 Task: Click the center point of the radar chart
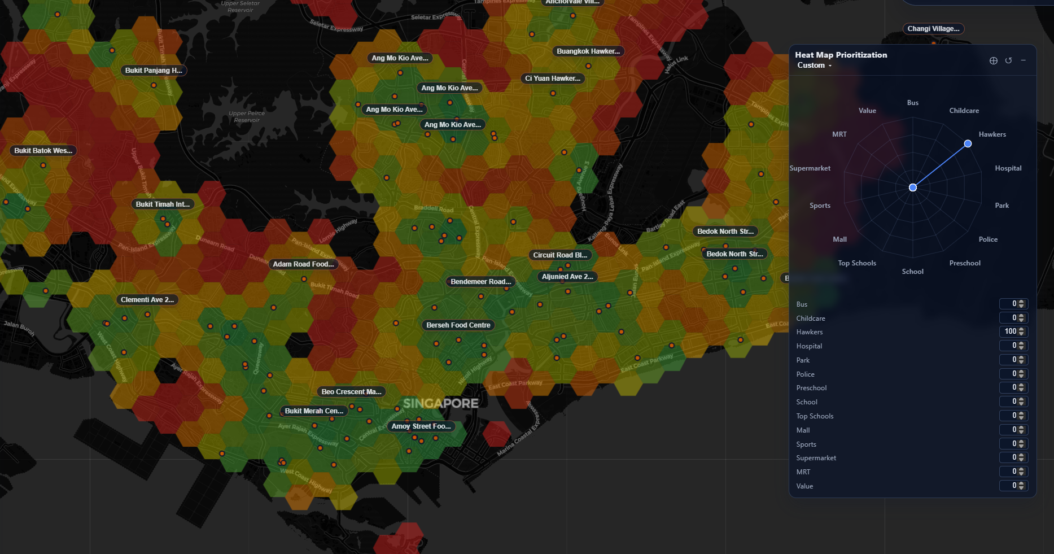click(x=912, y=187)
